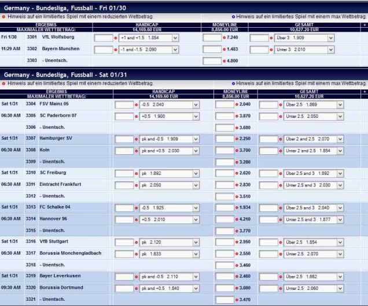Image resolution: width=368 pixels, height=306 pixels.
Task: Click red icon beside Schalke moneyline 1.934
Action: (237, 208)
